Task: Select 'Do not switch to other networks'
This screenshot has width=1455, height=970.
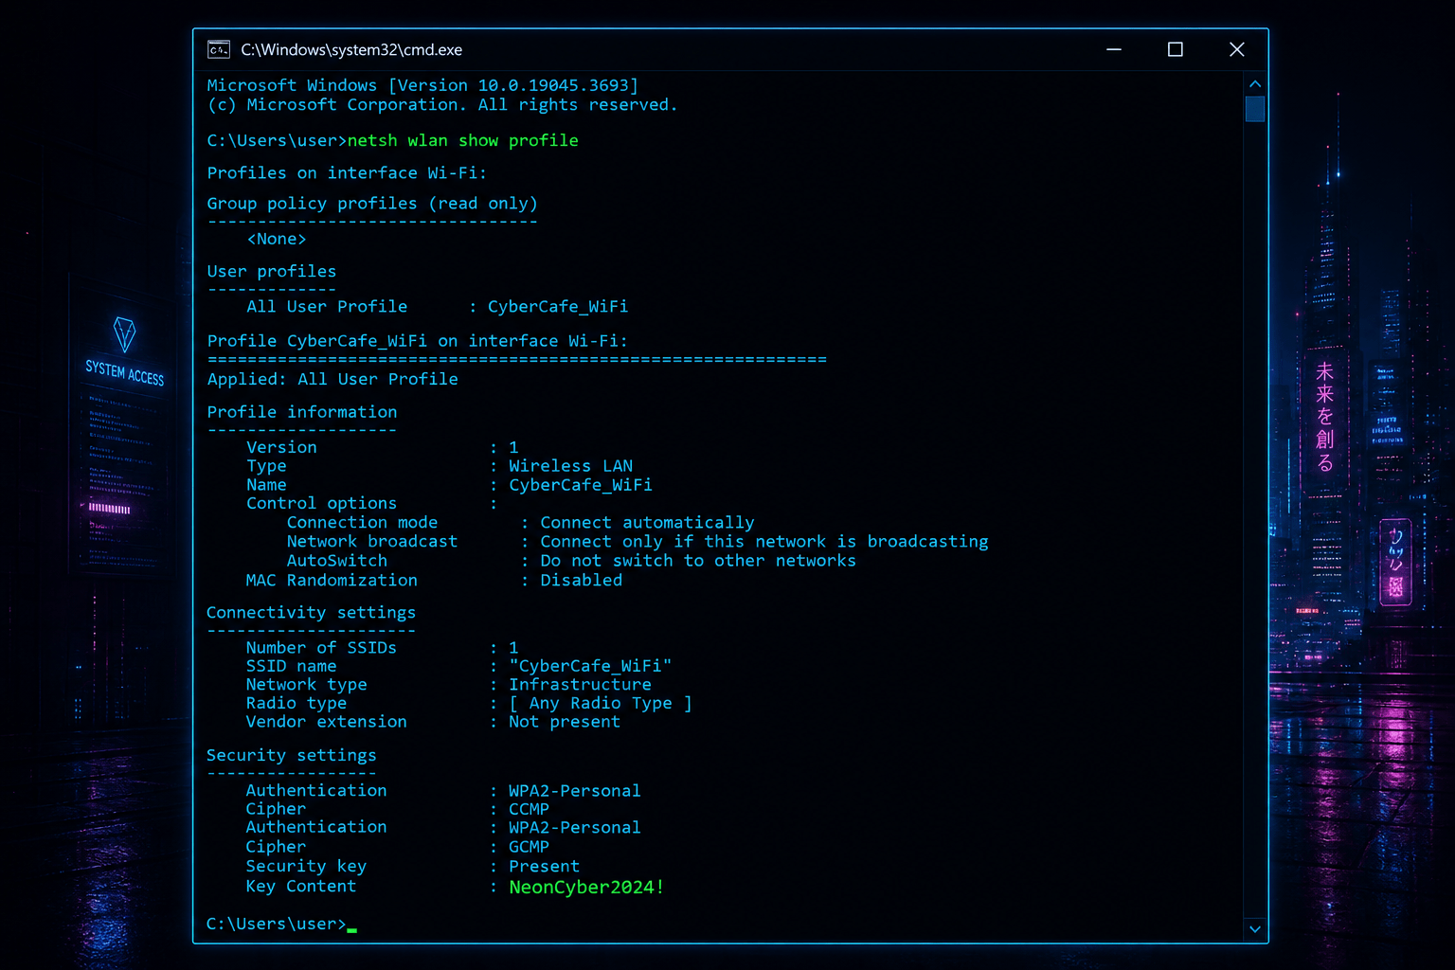Action: point(698,561)
